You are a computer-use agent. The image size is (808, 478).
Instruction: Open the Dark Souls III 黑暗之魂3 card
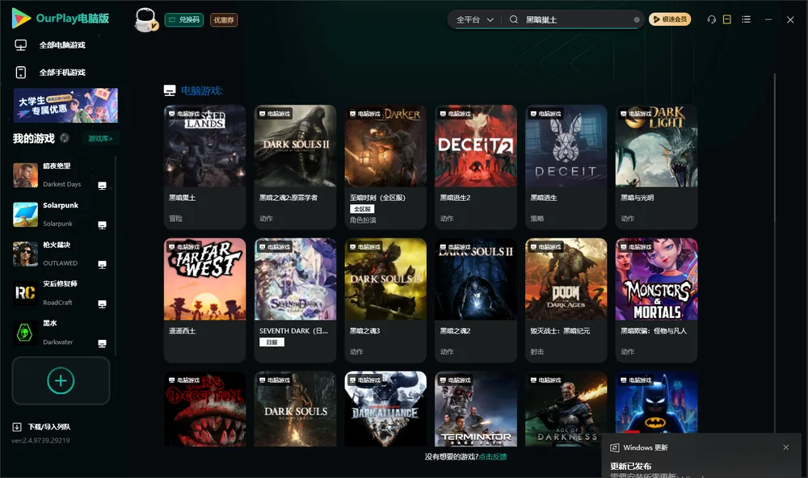(x=385, y=300)
